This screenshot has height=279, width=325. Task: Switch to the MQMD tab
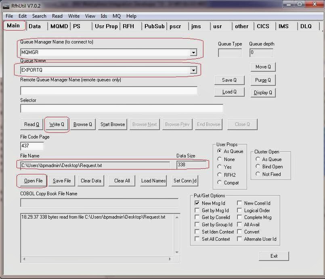click(60, 26)
